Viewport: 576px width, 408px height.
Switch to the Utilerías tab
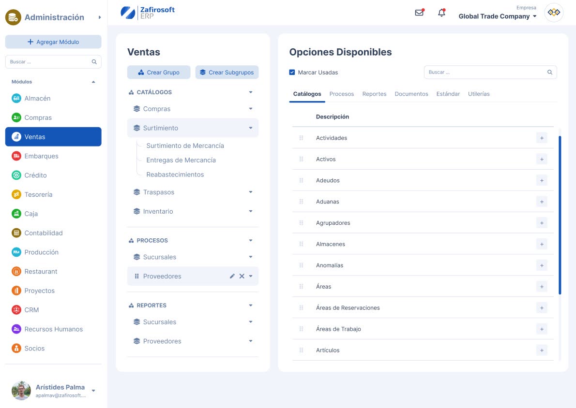tap(479, 94)
